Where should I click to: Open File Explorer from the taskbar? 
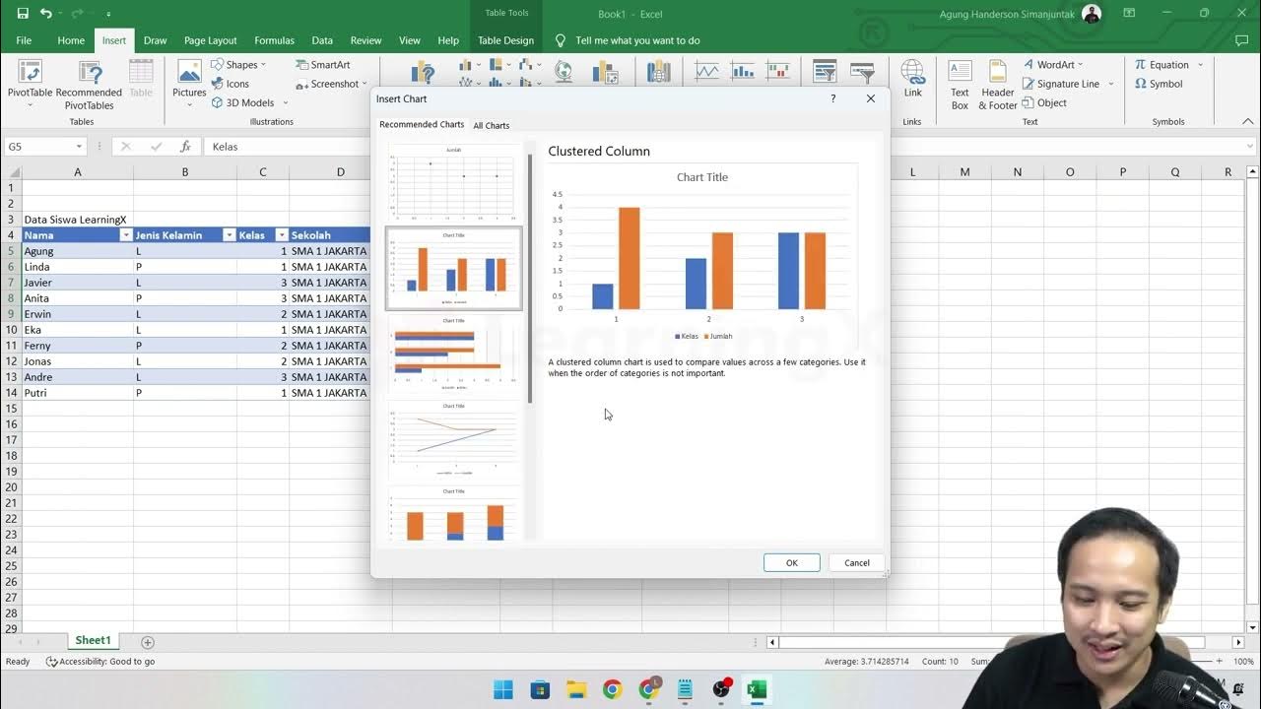click(x=575, y=689)
